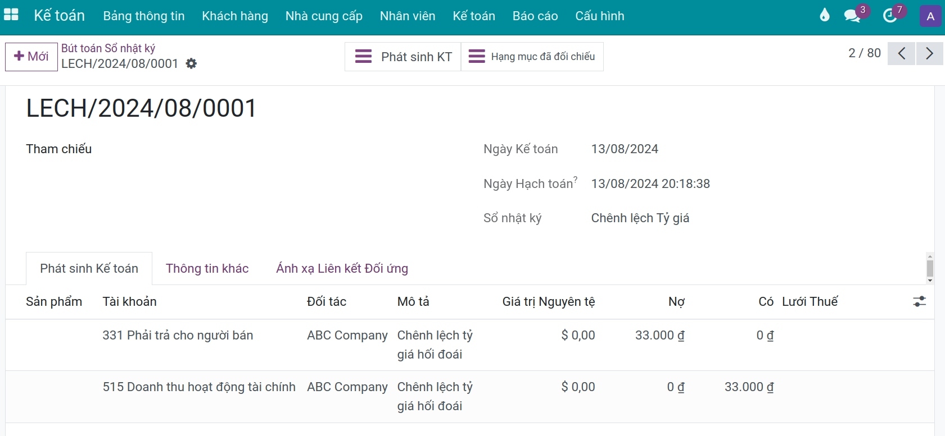Go to previous record with left arrow
Image resolution: width=945 pixels, height=436 pixels.
point(901,53)
